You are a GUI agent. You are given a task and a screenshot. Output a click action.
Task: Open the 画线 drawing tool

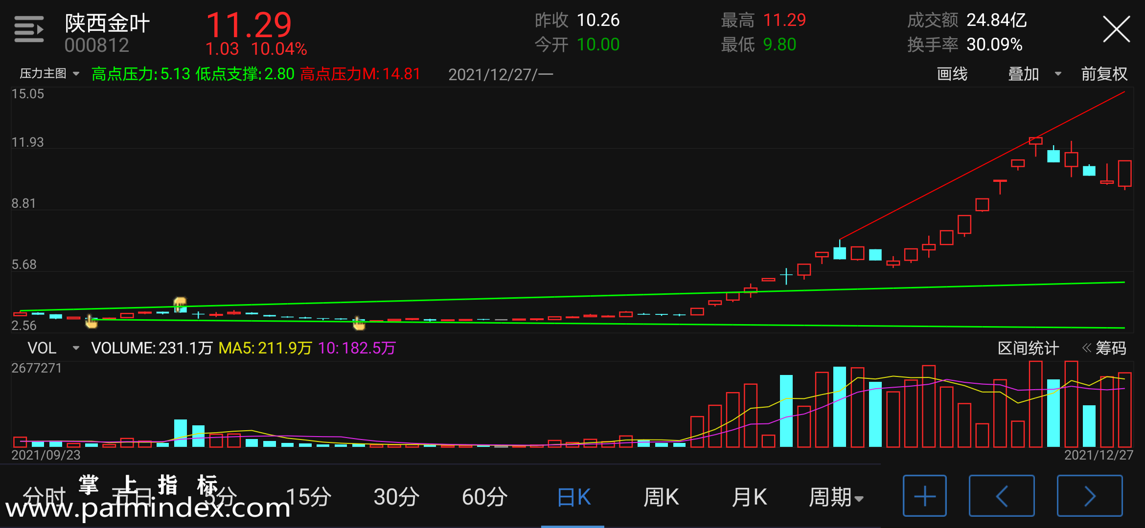pyautogui.click(x=952, y=74)
